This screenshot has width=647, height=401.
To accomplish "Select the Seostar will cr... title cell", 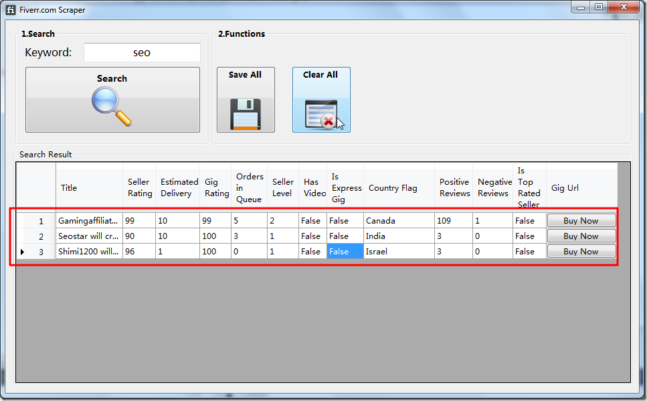I will click(89, 236).
